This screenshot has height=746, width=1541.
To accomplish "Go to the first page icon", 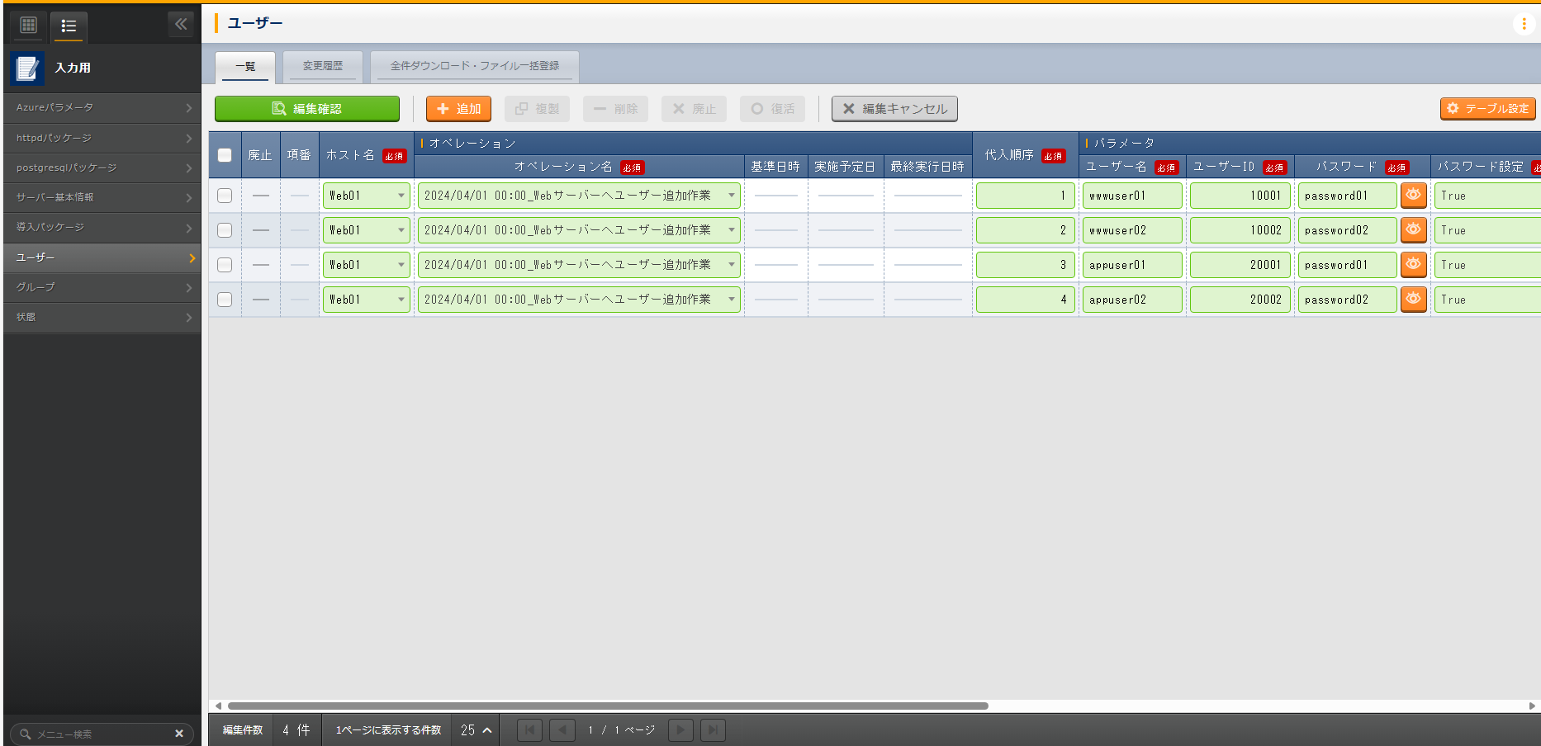I will (x=529, y=730).
